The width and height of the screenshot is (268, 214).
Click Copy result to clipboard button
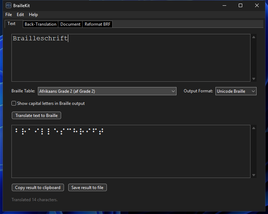pyautogui.click(x=38, y=188)
